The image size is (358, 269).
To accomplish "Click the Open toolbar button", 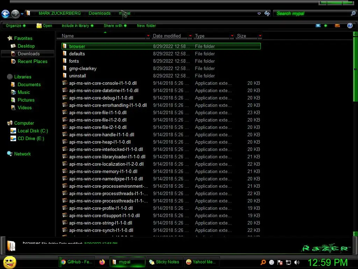I will (x=44, y=26).
